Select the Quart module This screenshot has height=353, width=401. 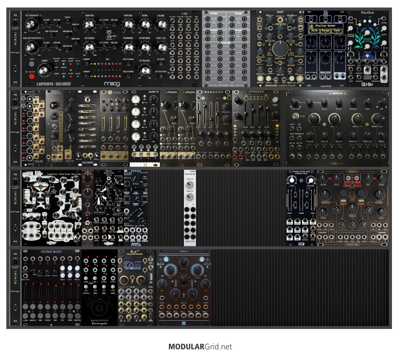(x=145, y=128)
